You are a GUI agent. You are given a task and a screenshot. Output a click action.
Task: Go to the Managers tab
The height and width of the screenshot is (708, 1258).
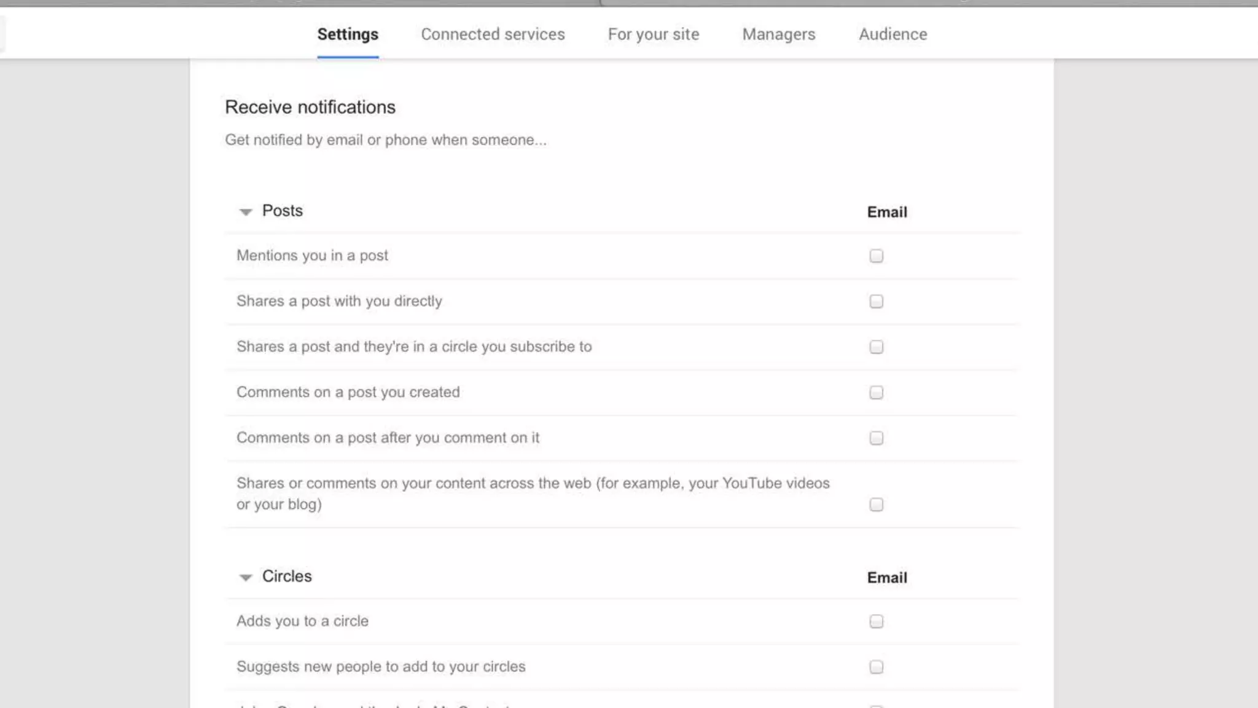[779, 34]
